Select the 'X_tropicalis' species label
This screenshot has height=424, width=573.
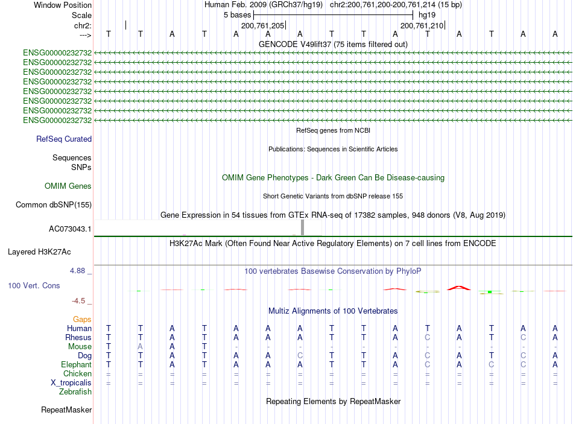[x=71, y=383]
